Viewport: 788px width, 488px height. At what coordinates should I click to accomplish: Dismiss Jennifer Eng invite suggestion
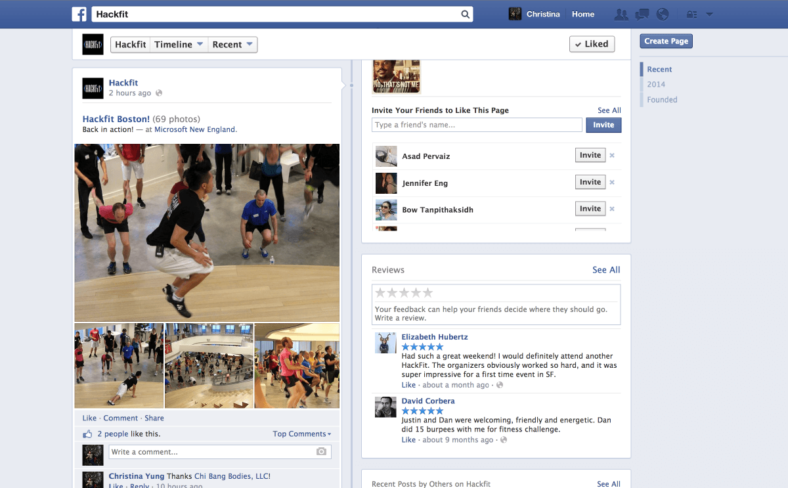coord(612,183)
